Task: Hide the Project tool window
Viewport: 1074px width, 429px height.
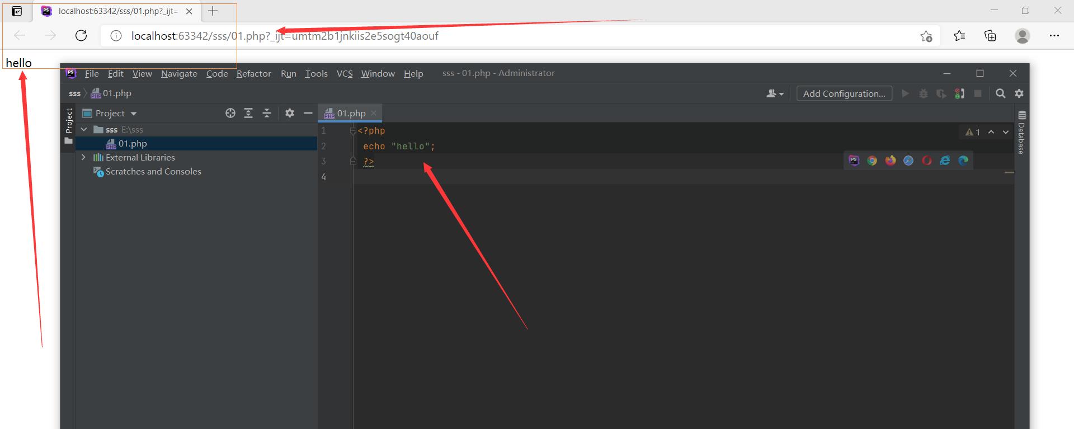Action: 308,113
